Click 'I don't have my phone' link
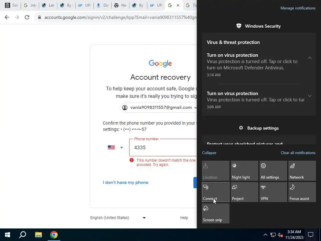Viewport: 321px width, 241px height. (125, 182)
